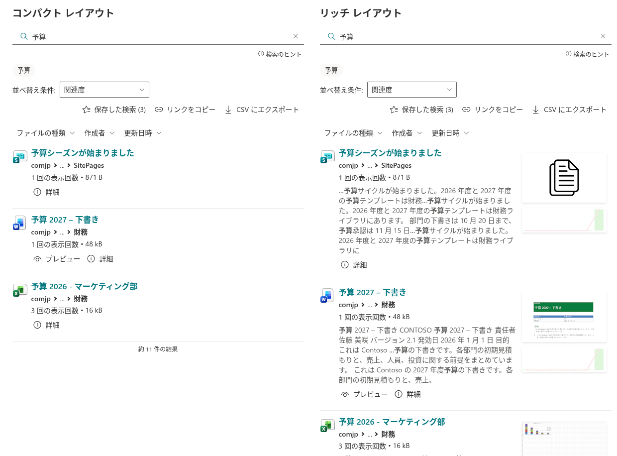
Task: Expand 更新日時 filter in rich layout
Action: click(450, 133)
